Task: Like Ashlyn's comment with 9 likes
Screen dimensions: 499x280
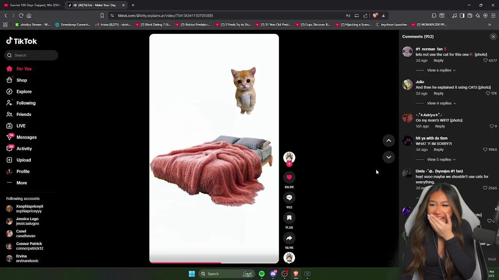Action: tap(492, 126)
